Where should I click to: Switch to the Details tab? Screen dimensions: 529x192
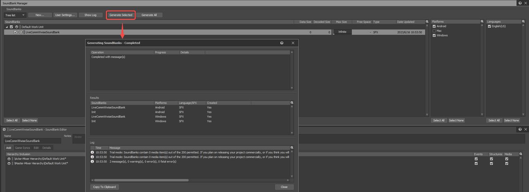click(47, 147)
